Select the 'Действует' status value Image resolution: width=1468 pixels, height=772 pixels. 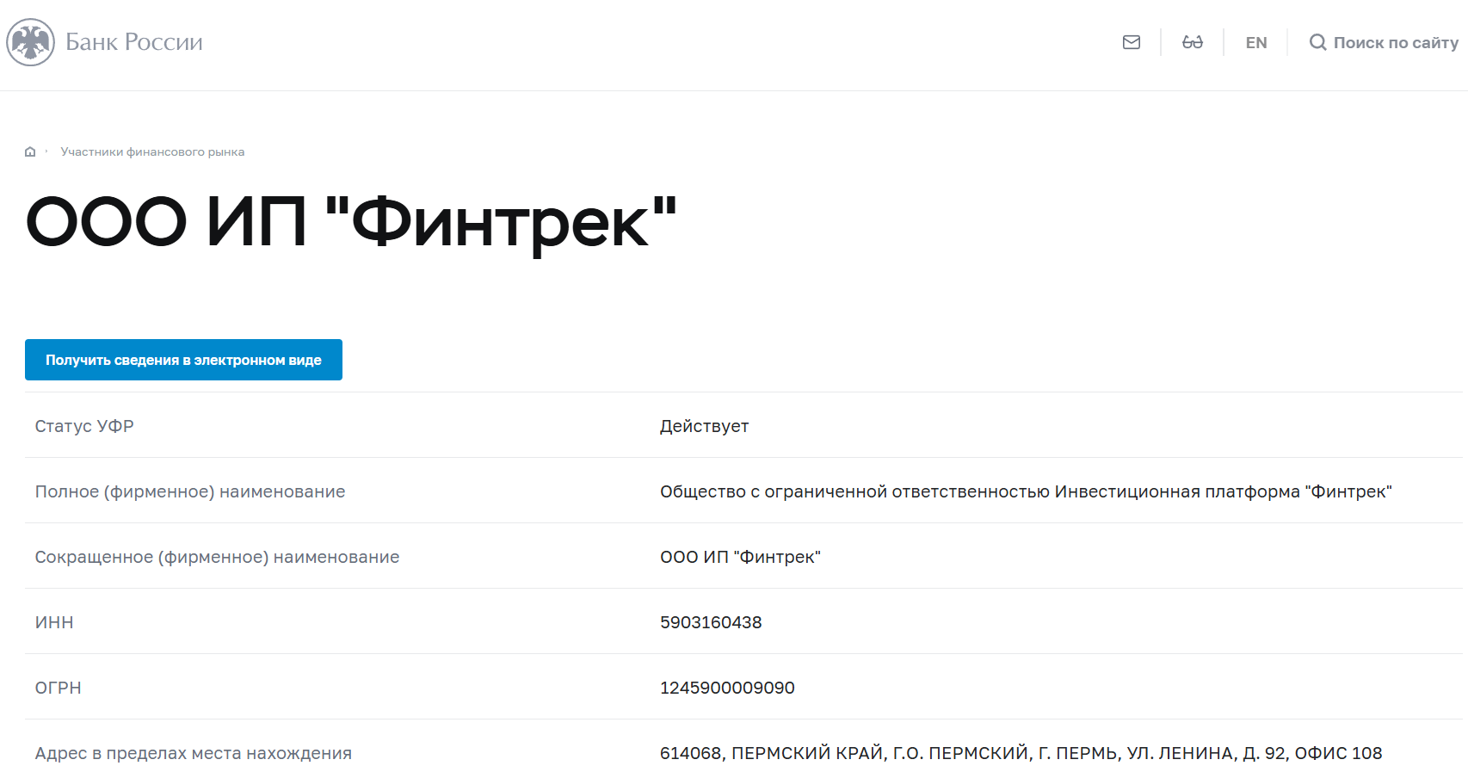coord(704,426)
